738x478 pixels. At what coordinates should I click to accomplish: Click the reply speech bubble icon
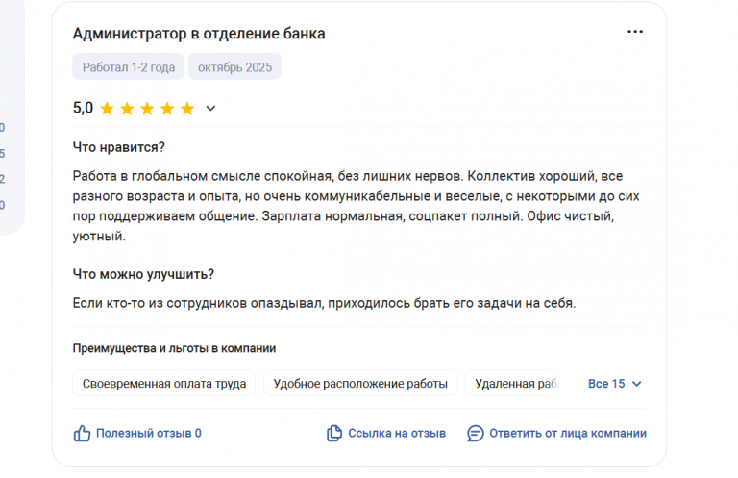tap(475, 434)
